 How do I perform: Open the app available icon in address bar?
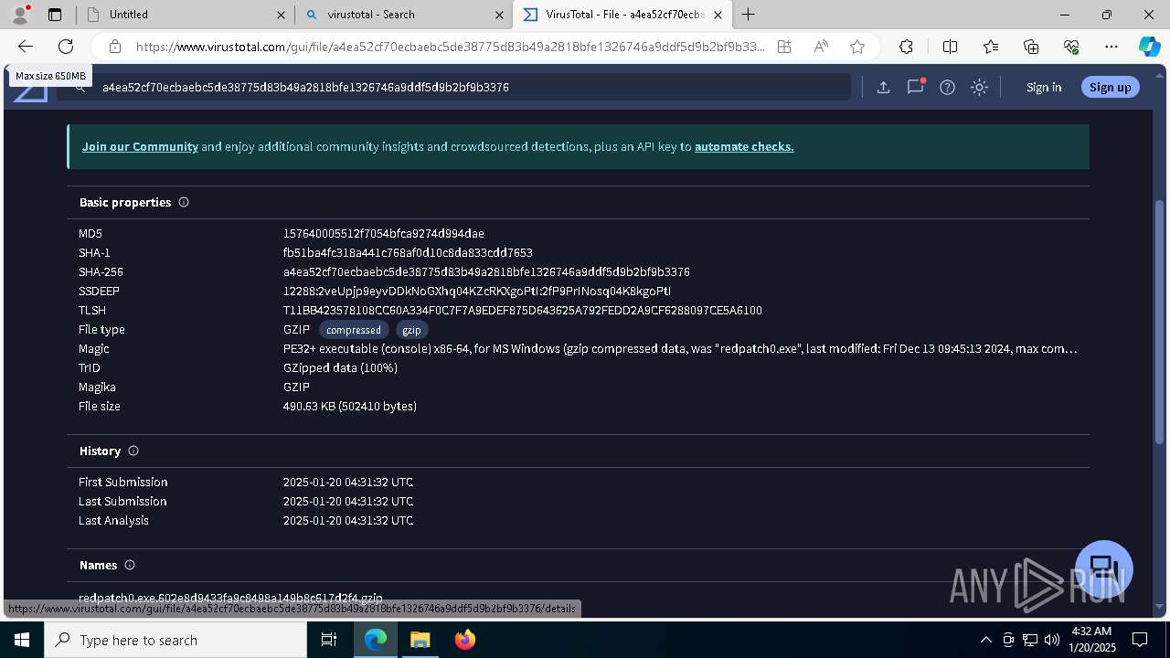(x=784, y=47)
